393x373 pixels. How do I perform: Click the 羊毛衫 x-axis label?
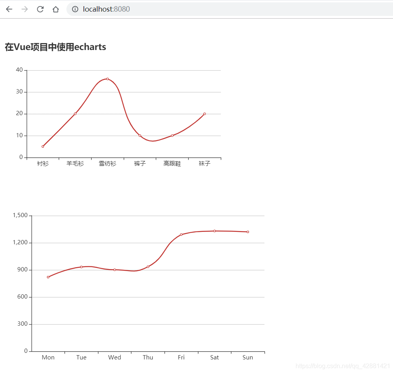75,164
